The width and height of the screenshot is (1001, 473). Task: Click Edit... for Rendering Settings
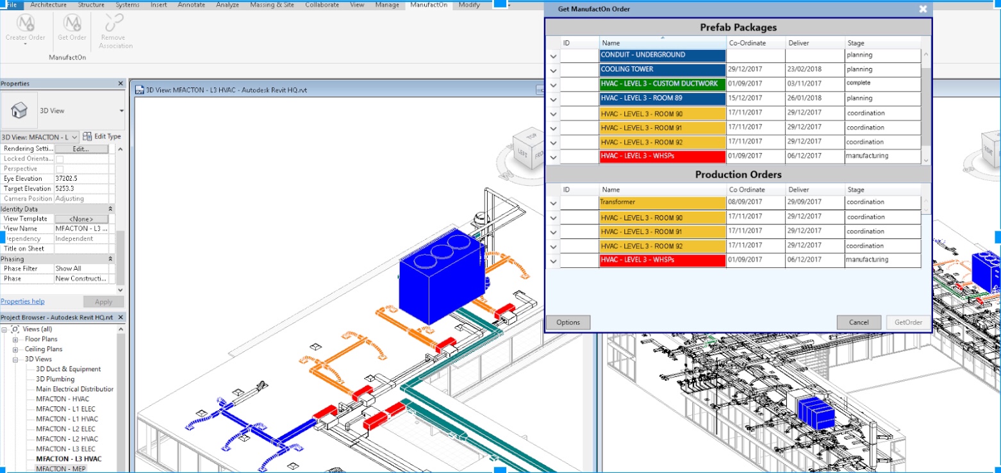[81, 149]
